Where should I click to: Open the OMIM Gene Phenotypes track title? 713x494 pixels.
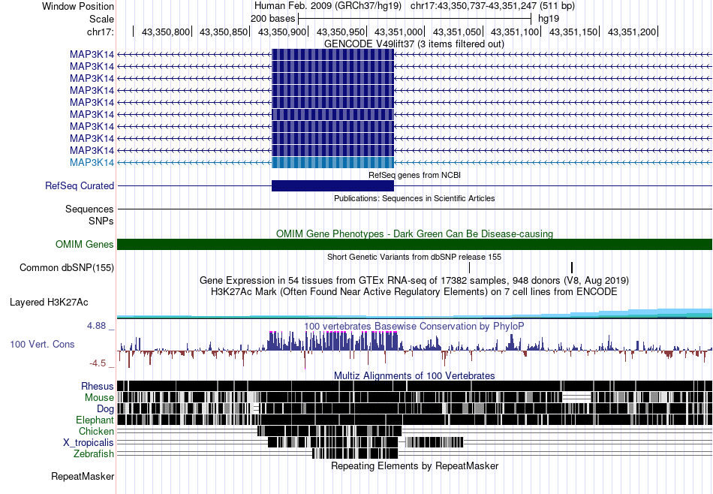point(415,233)
